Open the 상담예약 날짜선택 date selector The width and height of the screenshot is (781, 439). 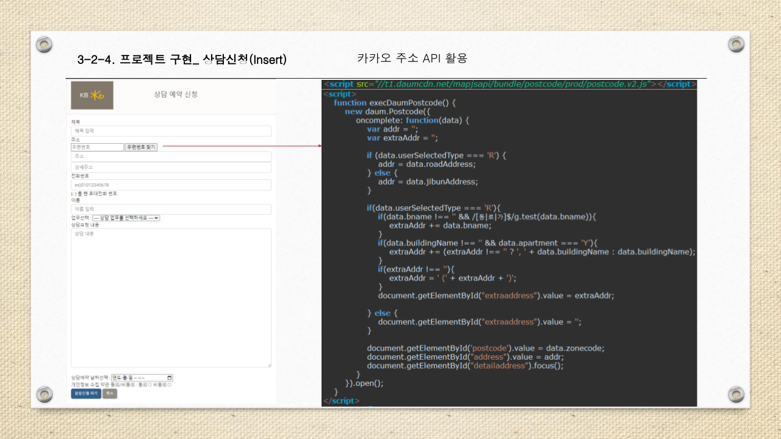point(140,377)
